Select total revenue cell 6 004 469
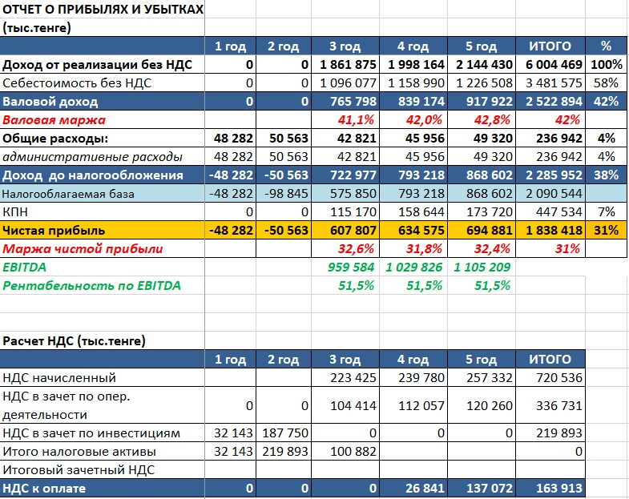Viewport: 629px width, 499px height. pyautogui.click(x=551, y=65)
